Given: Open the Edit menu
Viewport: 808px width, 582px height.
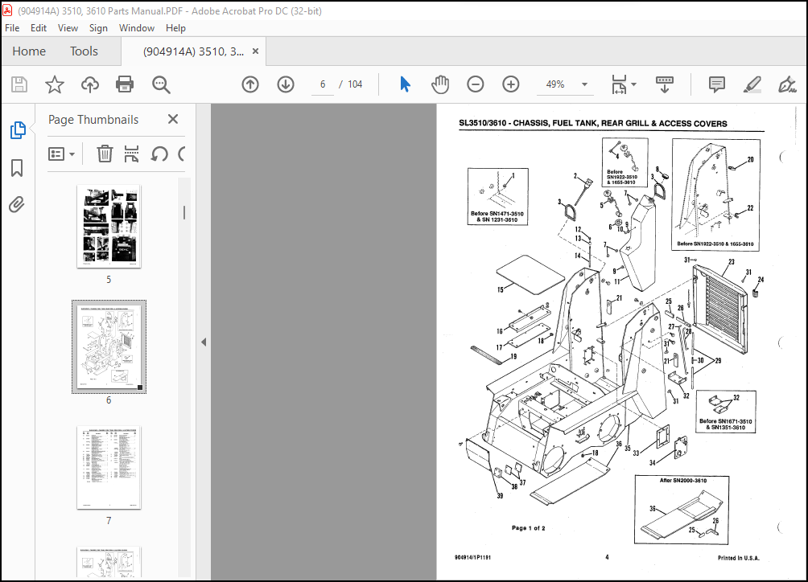Looking at the screenshot, I should tap(39, 28).
